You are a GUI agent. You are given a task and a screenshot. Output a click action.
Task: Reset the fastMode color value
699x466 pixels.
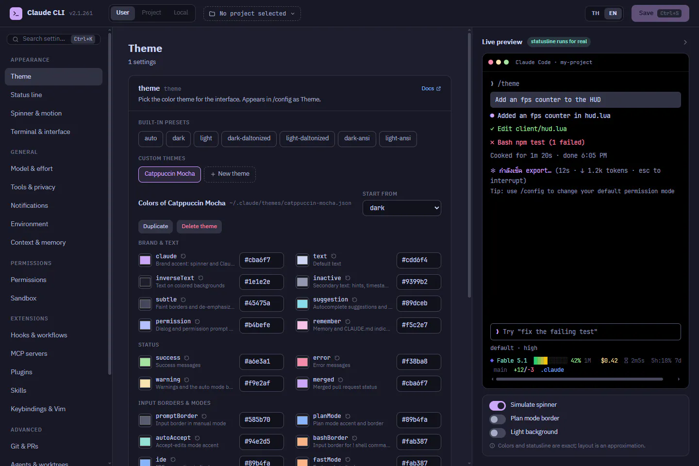[348, 460]
